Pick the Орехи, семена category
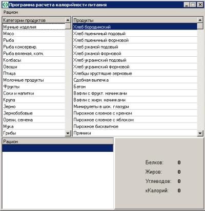Screen dimensions: 205x211 tap(34, 120)
